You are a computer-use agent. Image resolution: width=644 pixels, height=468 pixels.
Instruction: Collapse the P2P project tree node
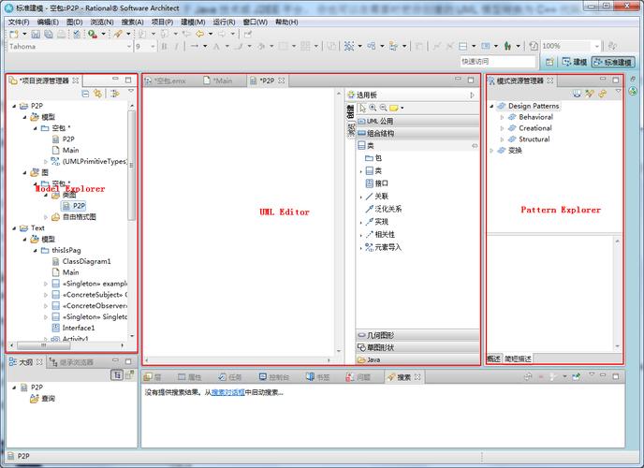[14, 106]
